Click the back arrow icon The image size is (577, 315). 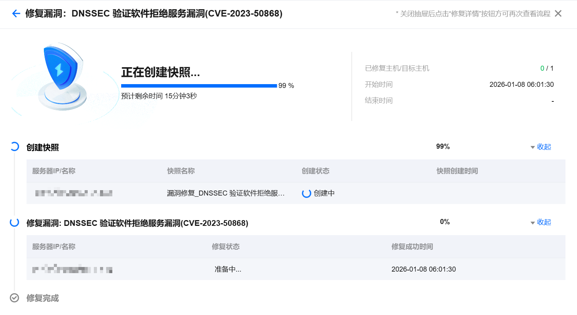coord(16,14)
